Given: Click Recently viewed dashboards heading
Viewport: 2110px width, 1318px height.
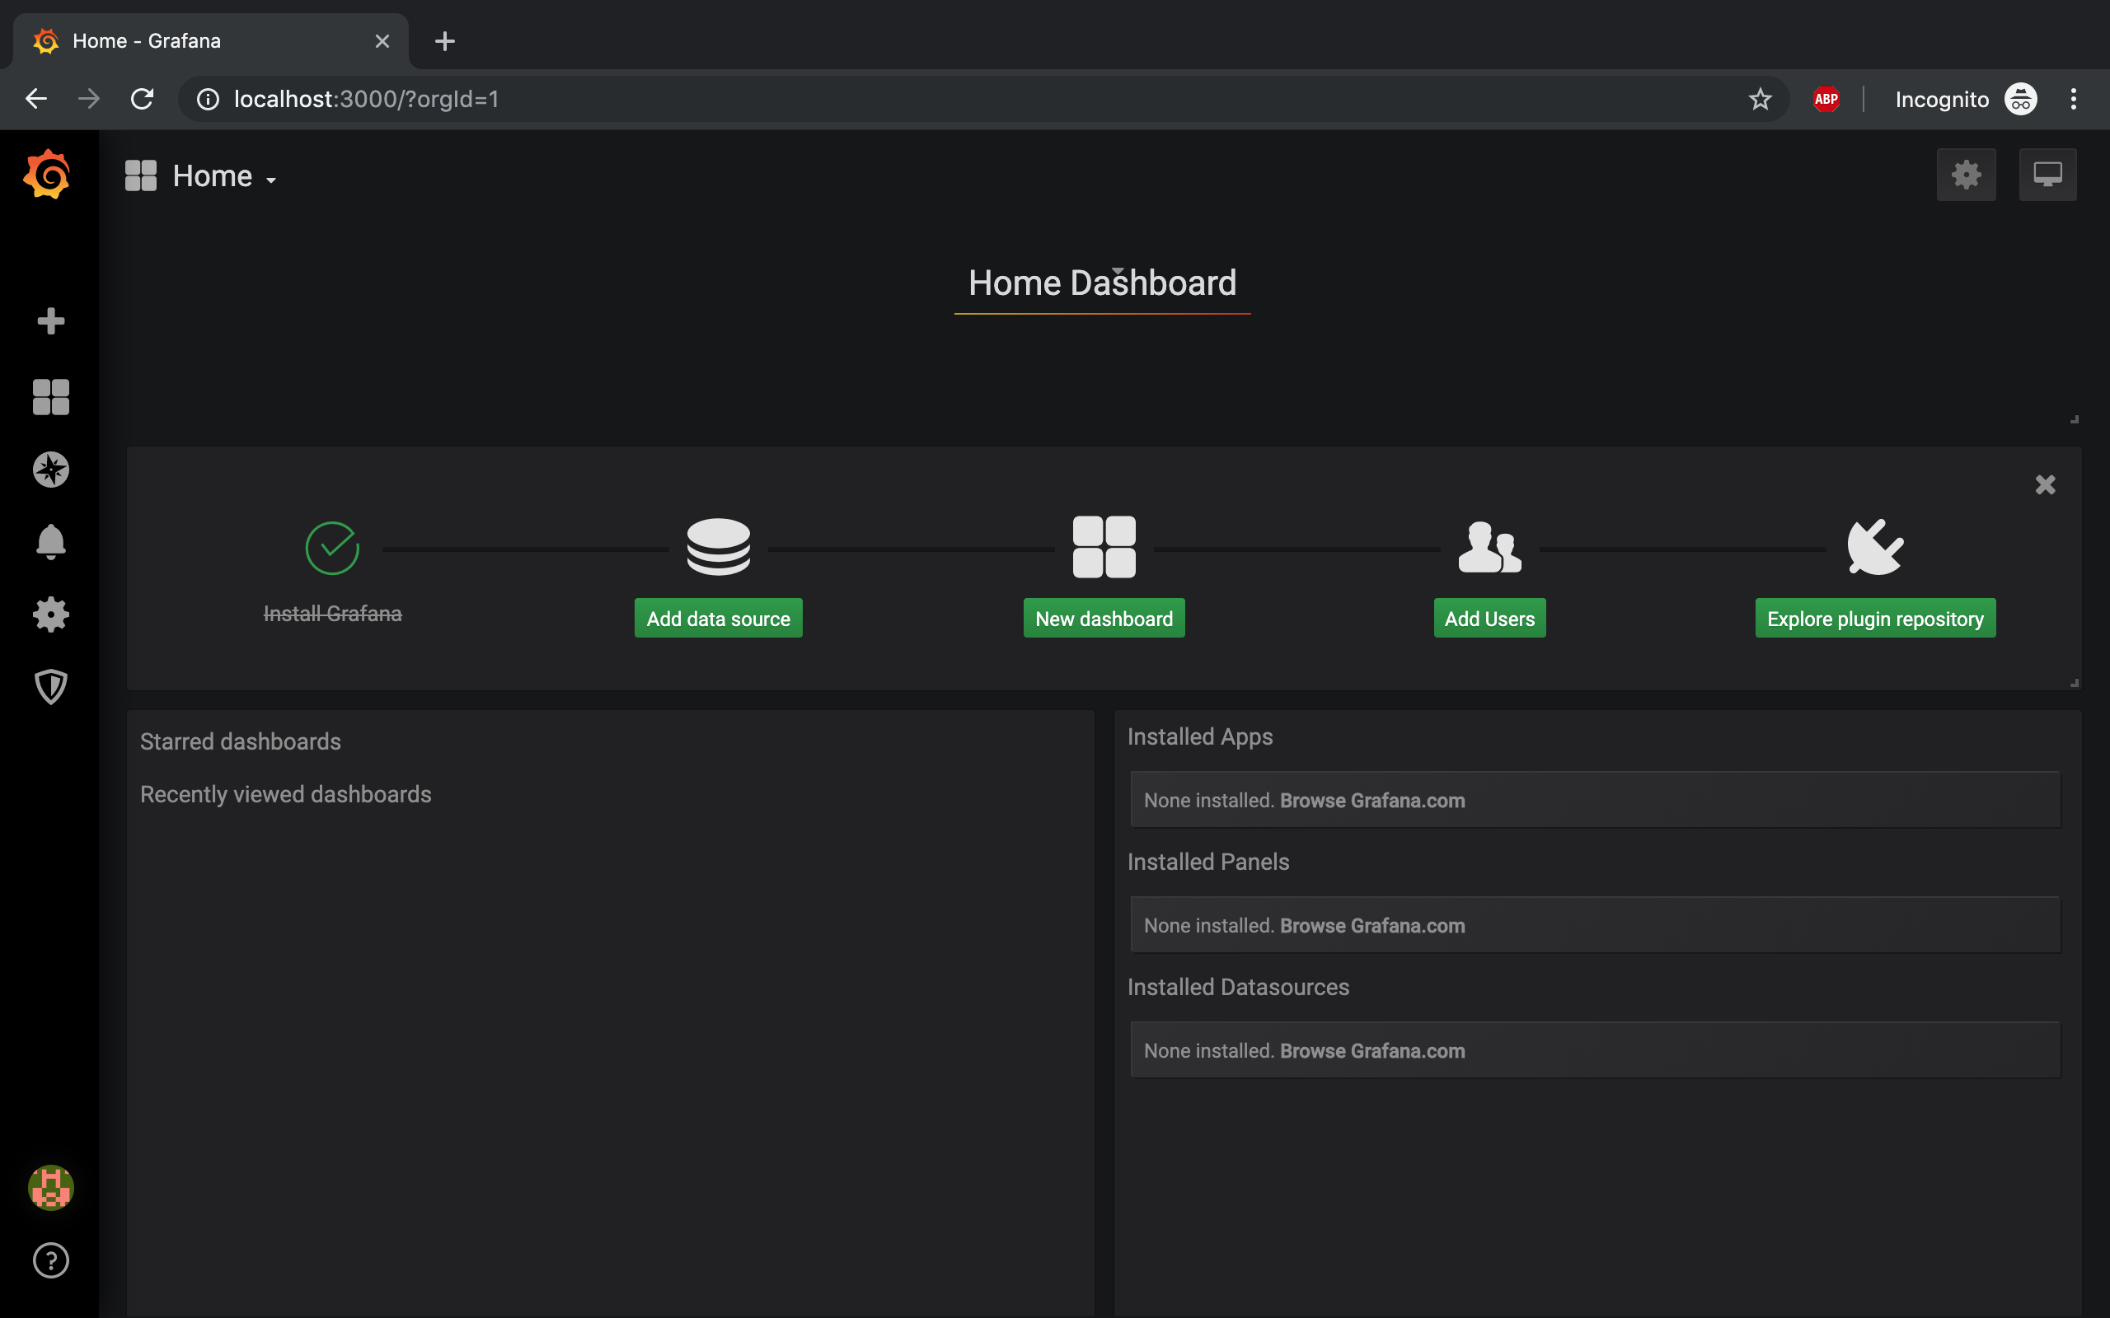Looking at the screenshot, I should 286,794.
